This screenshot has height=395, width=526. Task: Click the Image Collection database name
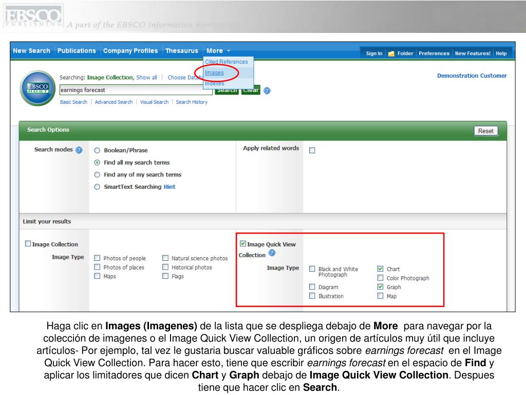(110, 78)
